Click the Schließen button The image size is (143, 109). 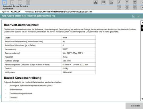(x=136, y=106)
